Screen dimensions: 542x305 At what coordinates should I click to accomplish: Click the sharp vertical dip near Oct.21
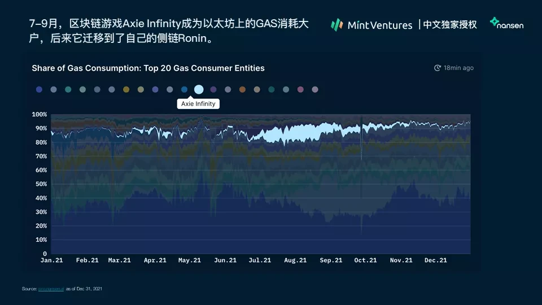pos(361,138)
